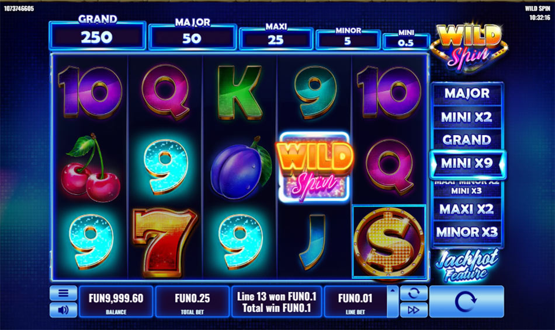The height and width of the screenshot is (330, 555).
Task: Enable autoplay with circular arrows icon
Action: click(414, 293)
